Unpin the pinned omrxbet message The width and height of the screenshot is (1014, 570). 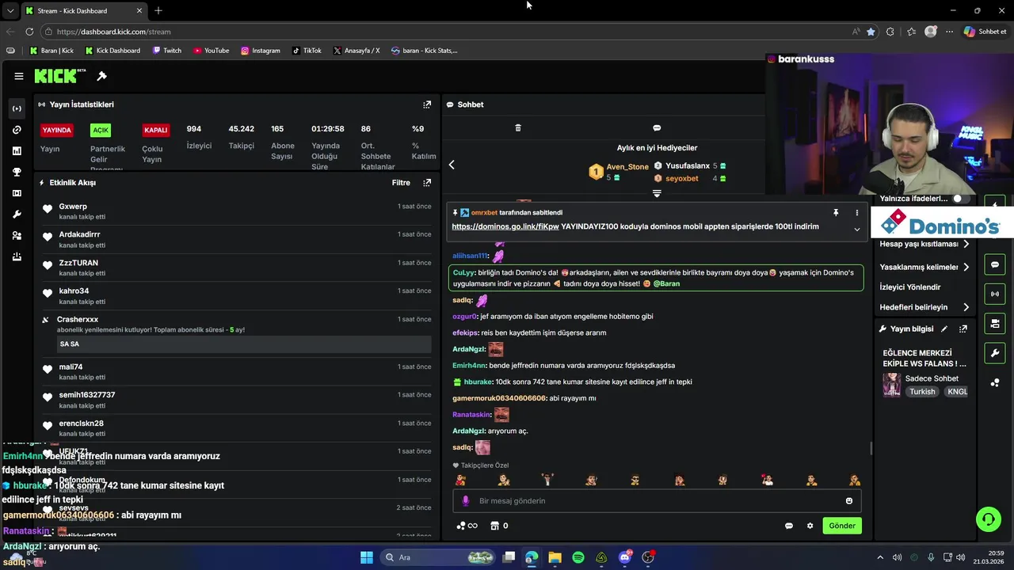click(x=836, y=213)
